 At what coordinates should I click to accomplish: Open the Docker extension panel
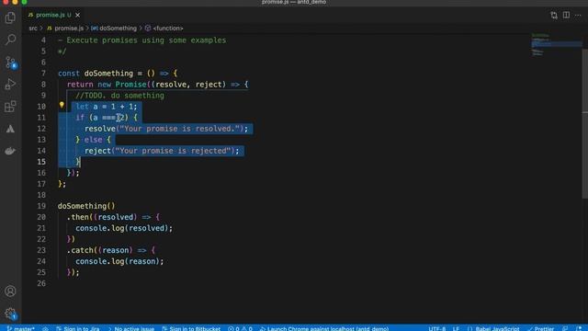point(10,151)
